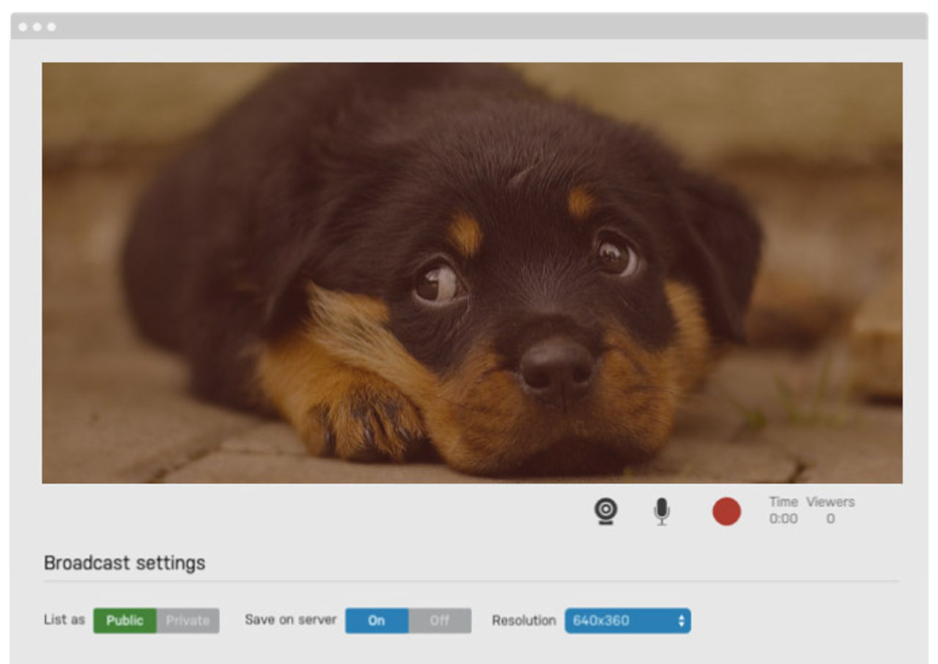
Task: Click the "Save on server" label
Action: (290, 620)
